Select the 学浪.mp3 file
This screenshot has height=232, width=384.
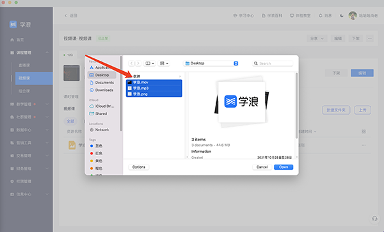[x=154, y=88]
